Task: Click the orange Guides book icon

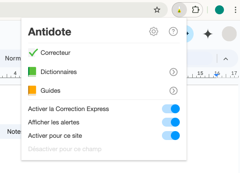Action: tap(32, 91)
